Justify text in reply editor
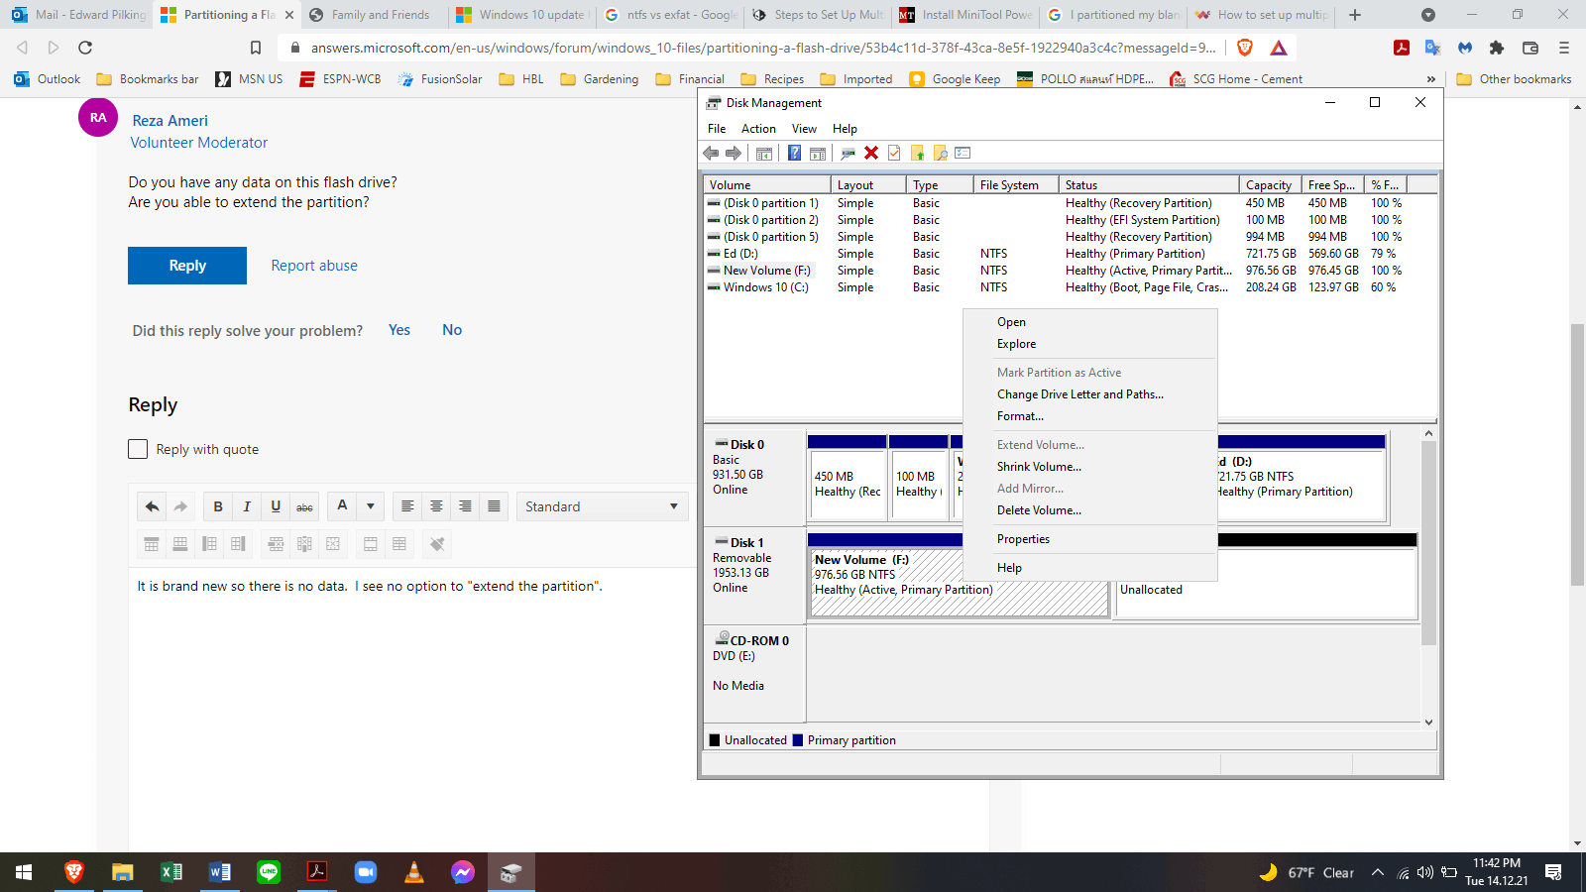 tap(494, 506)
